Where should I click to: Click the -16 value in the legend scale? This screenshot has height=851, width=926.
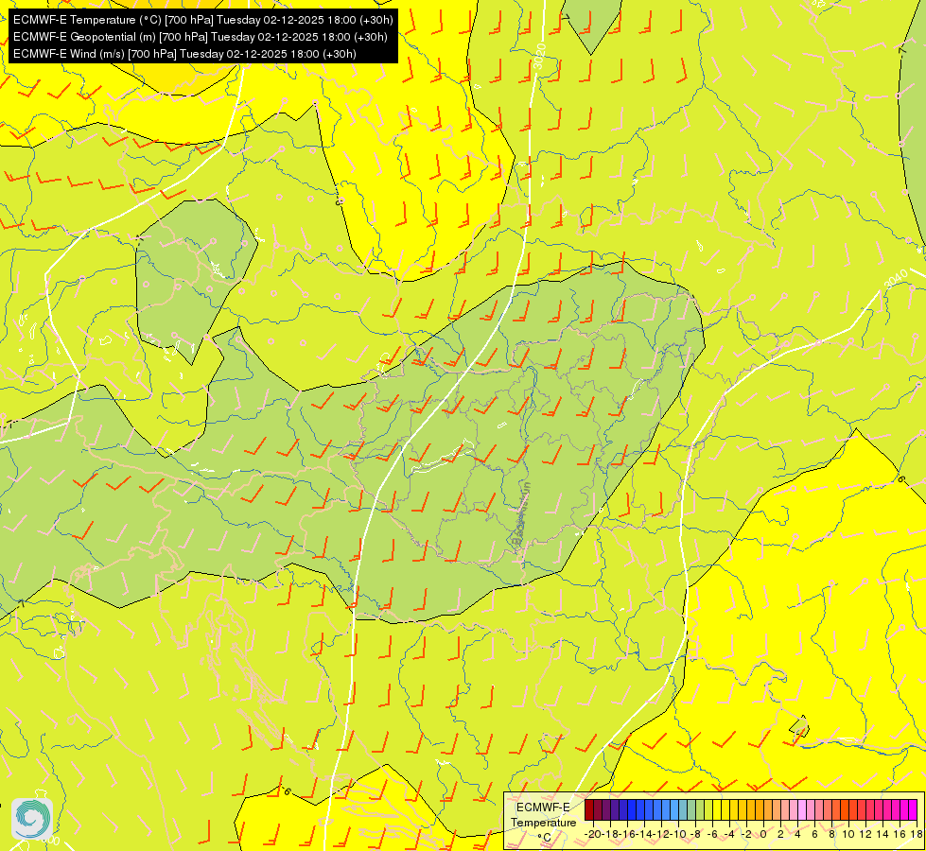pyautogui.click(x=627, y=835)
